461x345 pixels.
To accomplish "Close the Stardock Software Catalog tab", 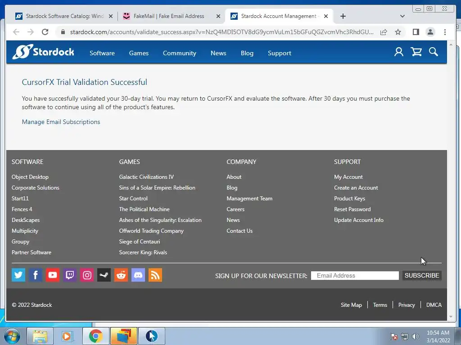I will point(111,16).
